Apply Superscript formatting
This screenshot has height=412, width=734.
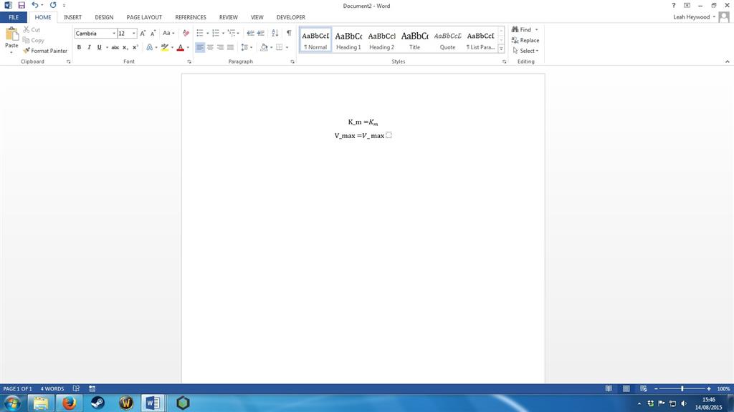[135, 47]
